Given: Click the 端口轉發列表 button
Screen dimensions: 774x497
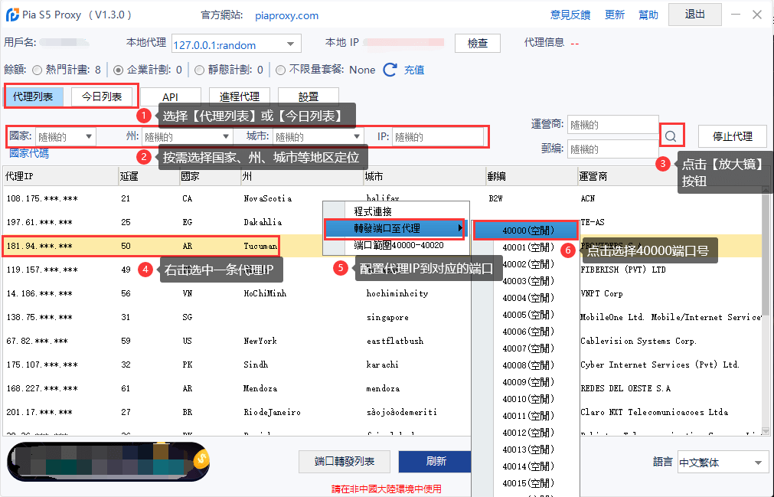Looking at the screenshot, I should tap(345, 462).
